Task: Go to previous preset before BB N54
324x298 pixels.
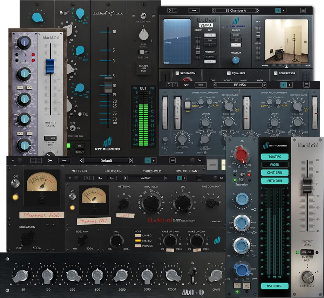Action: 215,85
